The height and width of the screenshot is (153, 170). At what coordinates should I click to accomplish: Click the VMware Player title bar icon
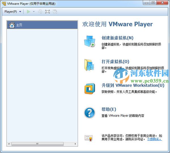coord(4,4)
